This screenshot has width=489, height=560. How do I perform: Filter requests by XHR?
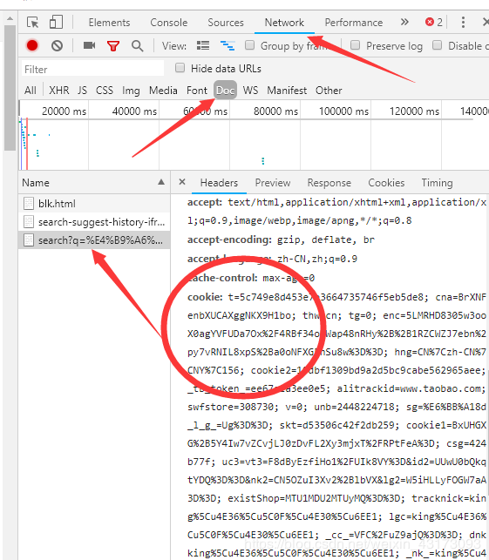pos(59,91)
